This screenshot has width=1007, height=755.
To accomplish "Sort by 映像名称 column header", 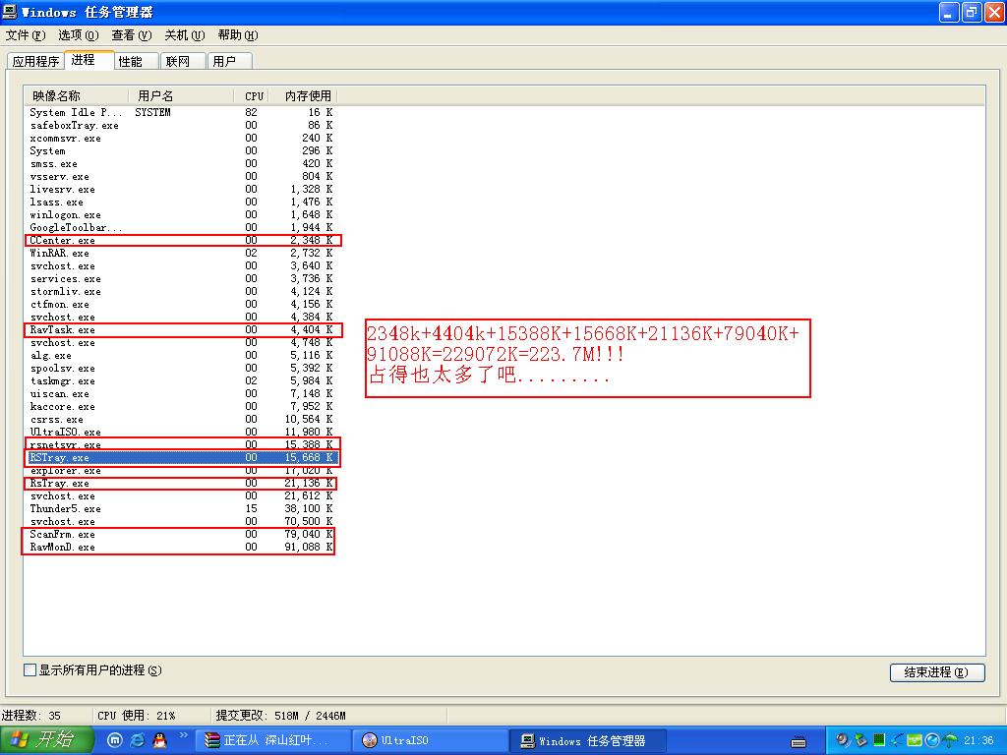I will pos(77,95).
